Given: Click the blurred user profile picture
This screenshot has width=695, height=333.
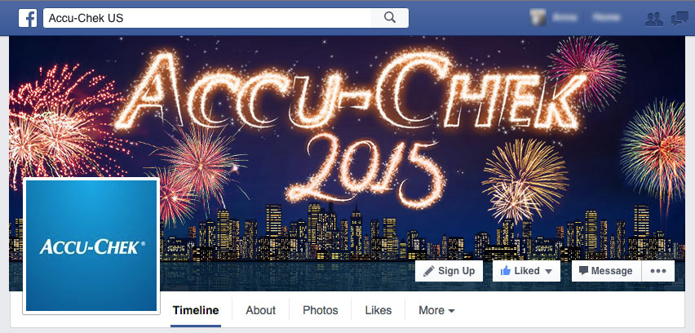Looking at the screenshot, I should tap(538, 18).
